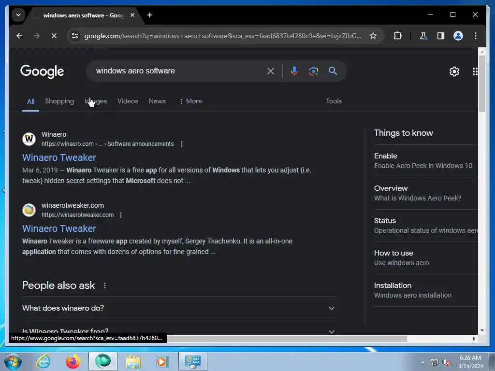495x371 pixels.
Task: View site information icon in address bar
Action: (x=75, y=36)
